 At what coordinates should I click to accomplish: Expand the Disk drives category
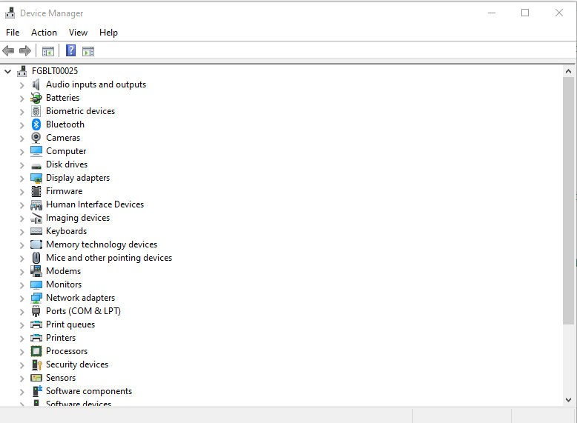click(22, 165)
